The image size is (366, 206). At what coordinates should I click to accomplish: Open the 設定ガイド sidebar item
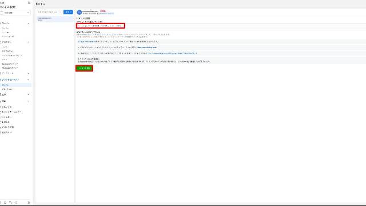coord(6,132)
